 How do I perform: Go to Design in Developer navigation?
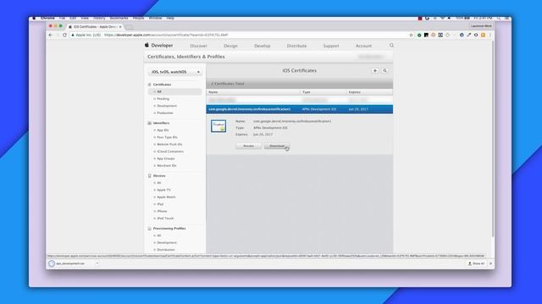click(230, 46)
